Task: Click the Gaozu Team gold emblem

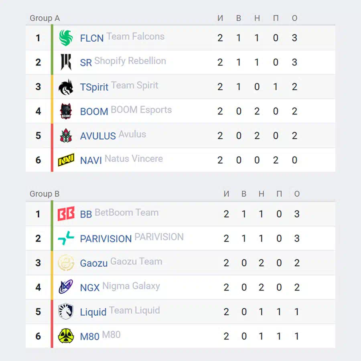Action: (x=66, y=263)
